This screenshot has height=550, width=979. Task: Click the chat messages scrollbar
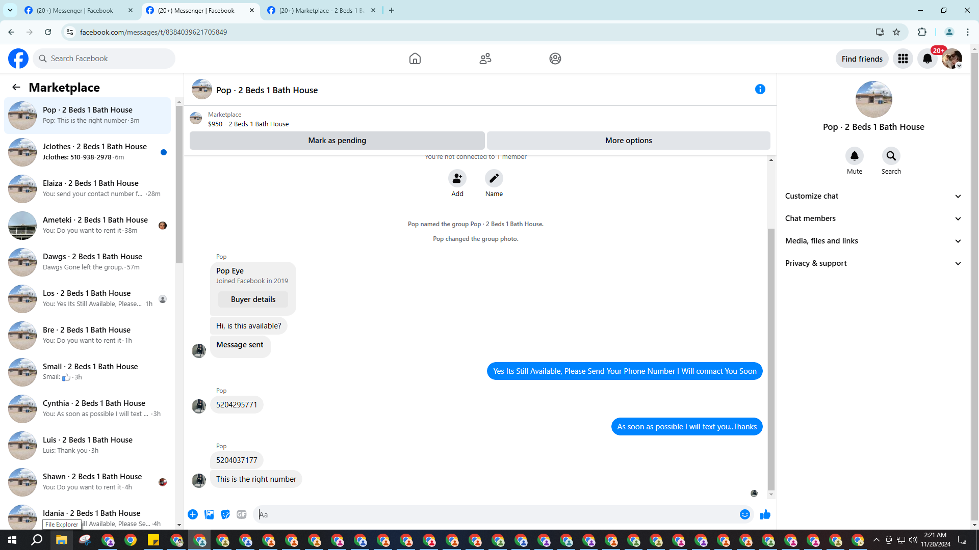pyautogui.click(x=771, y=359)
